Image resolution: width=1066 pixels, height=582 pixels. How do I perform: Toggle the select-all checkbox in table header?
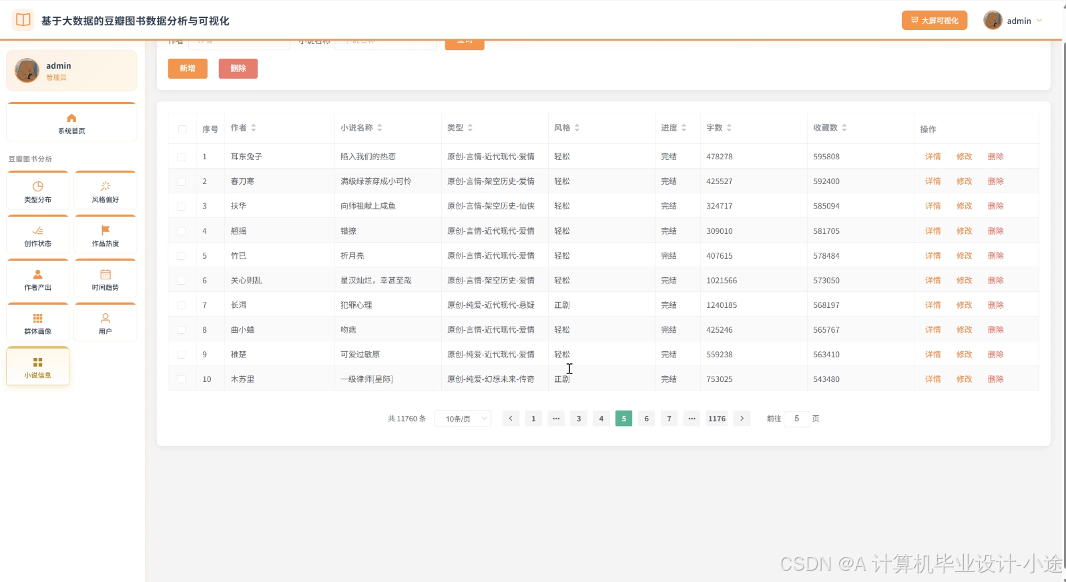pos(182,129)
